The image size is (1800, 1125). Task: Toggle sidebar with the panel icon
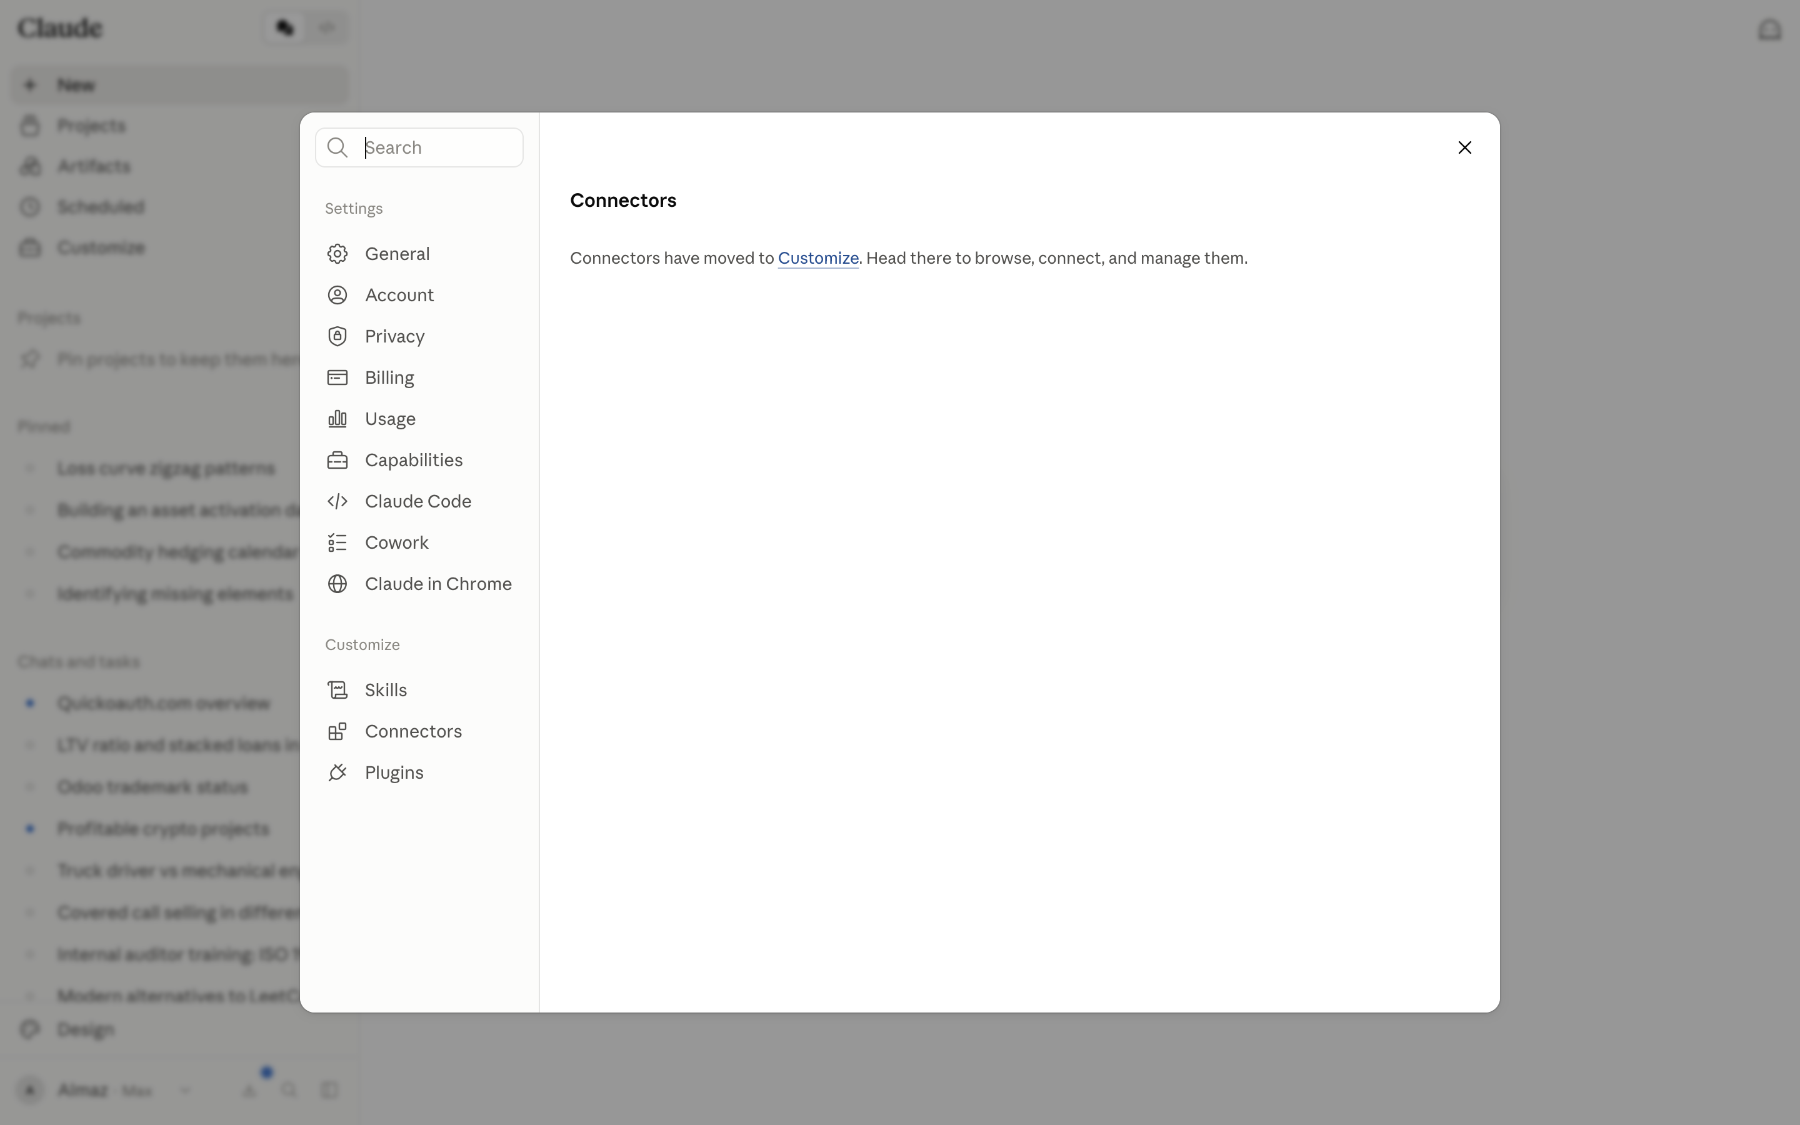(x=329, y=1091)
